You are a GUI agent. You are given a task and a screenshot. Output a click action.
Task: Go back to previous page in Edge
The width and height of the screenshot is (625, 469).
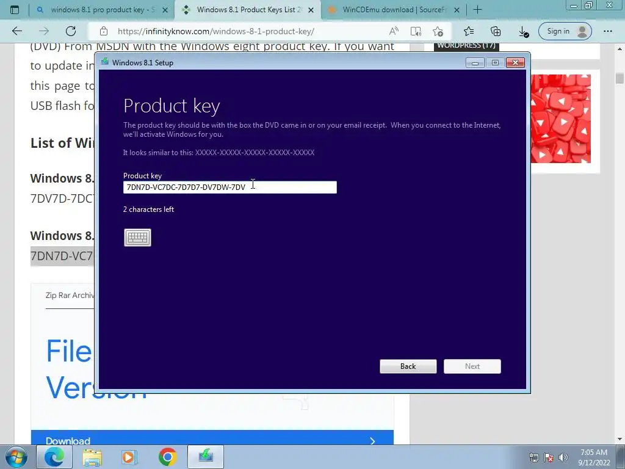point(17,31)
